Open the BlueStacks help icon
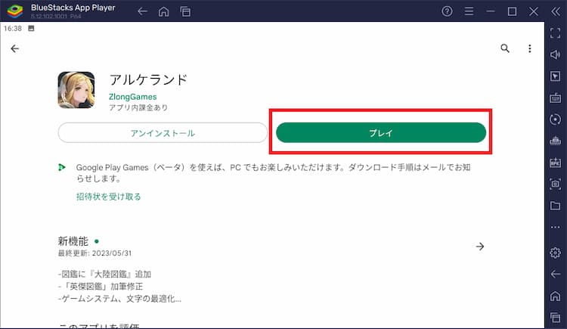This screenshot has width=567, height=329. (447, 11)
